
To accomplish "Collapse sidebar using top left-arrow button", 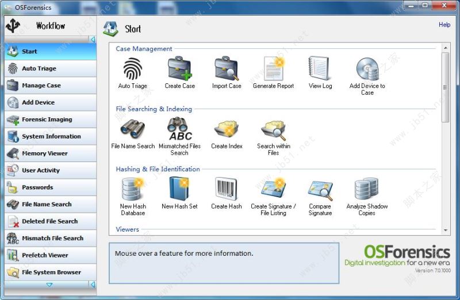I will tap(93, 39).
